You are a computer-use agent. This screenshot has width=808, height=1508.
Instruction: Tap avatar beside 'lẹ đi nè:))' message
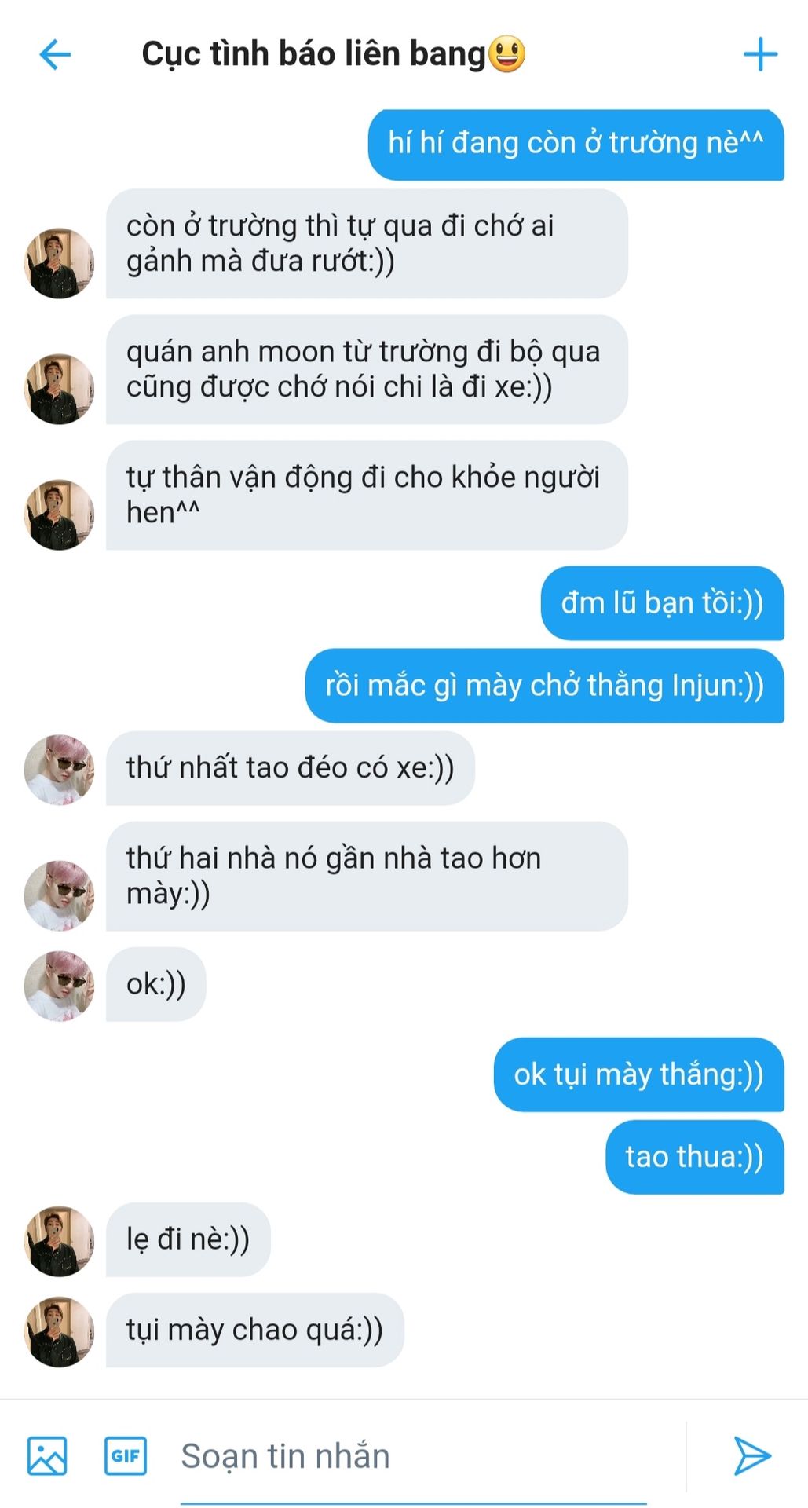[x=59, y=1241]
